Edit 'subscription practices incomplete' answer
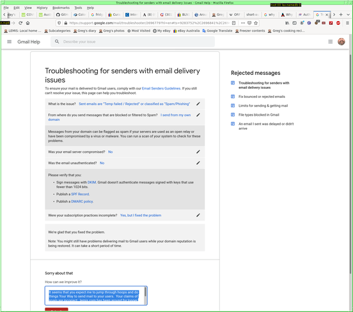 pyautogui.click(x=198, y=215)
